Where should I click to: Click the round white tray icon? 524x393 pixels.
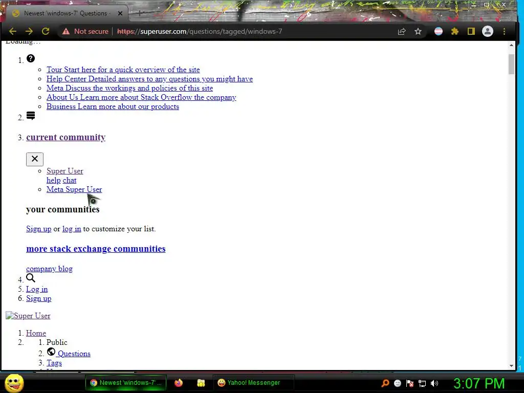pyautogui.click(x=397, y=383)
